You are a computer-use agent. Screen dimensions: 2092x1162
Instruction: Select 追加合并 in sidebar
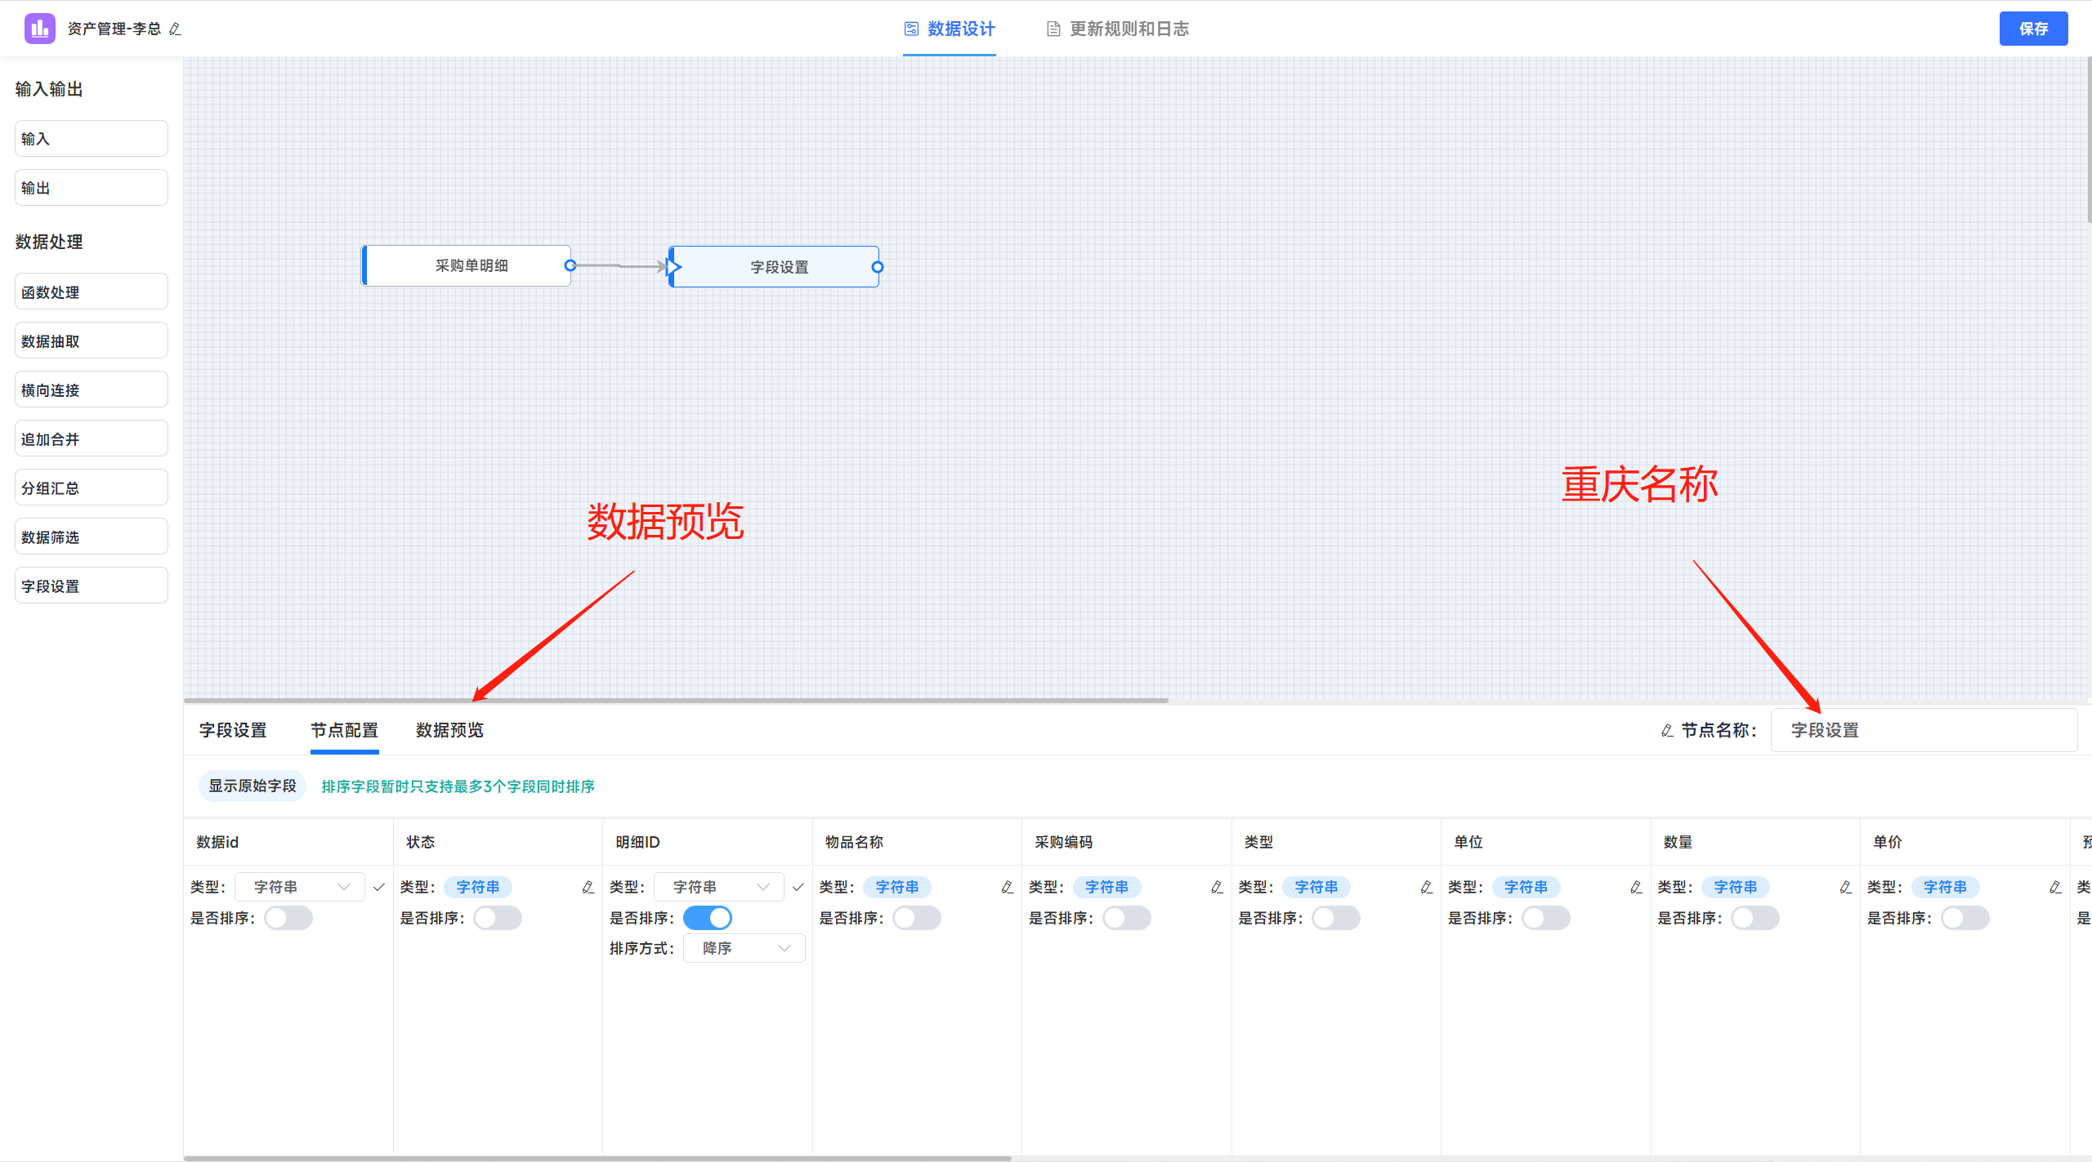pos(92,439)
